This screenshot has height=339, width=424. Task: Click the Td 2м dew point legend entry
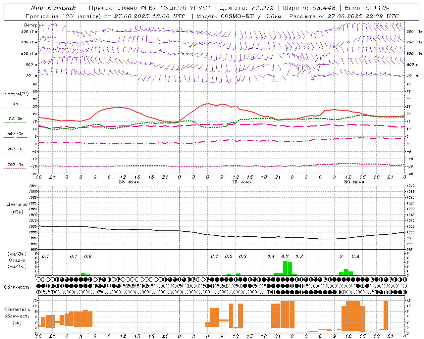pyautogui.click(x=16, y=119)
